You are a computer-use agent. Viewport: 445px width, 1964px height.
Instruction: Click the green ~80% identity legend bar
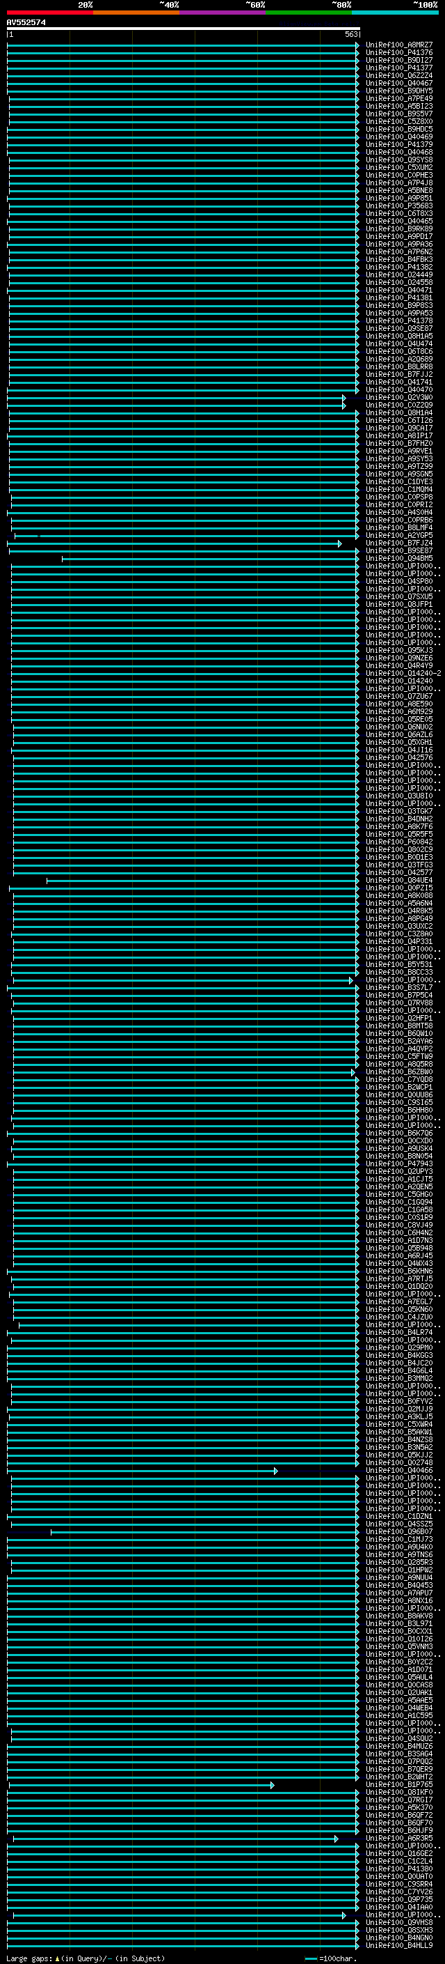[x=309, y=13]
